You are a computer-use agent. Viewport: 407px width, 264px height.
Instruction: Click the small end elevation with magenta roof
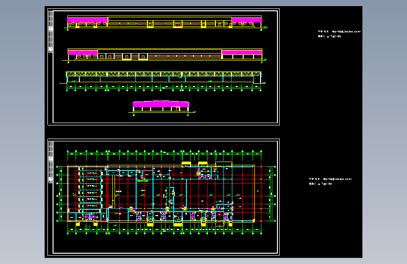(x=161, y=107)
